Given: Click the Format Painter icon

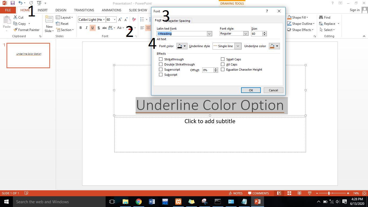Looking at the screenshot, I should click(x=26, y=30).
